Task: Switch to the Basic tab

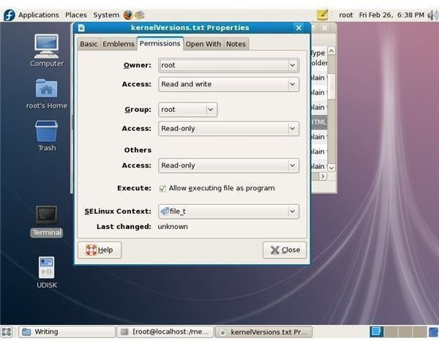Action: tap(89, 44)
